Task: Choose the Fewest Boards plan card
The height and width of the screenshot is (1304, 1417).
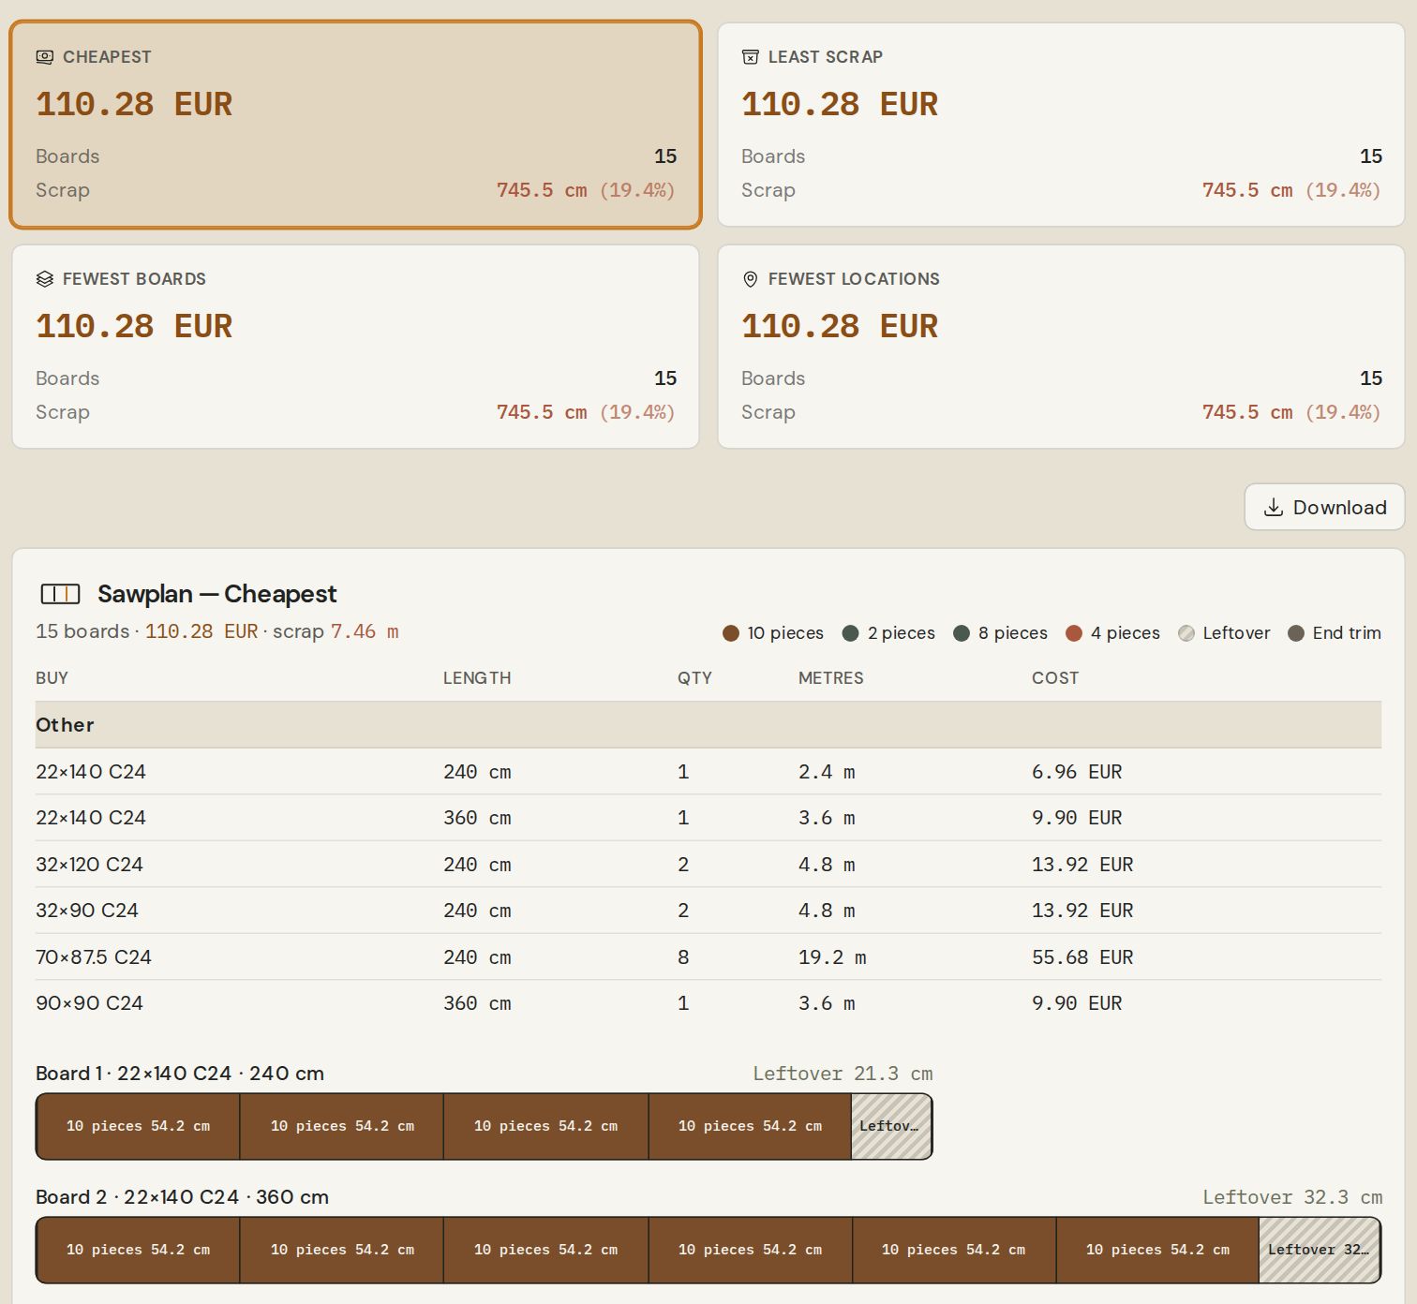Action: pos(355,347)
